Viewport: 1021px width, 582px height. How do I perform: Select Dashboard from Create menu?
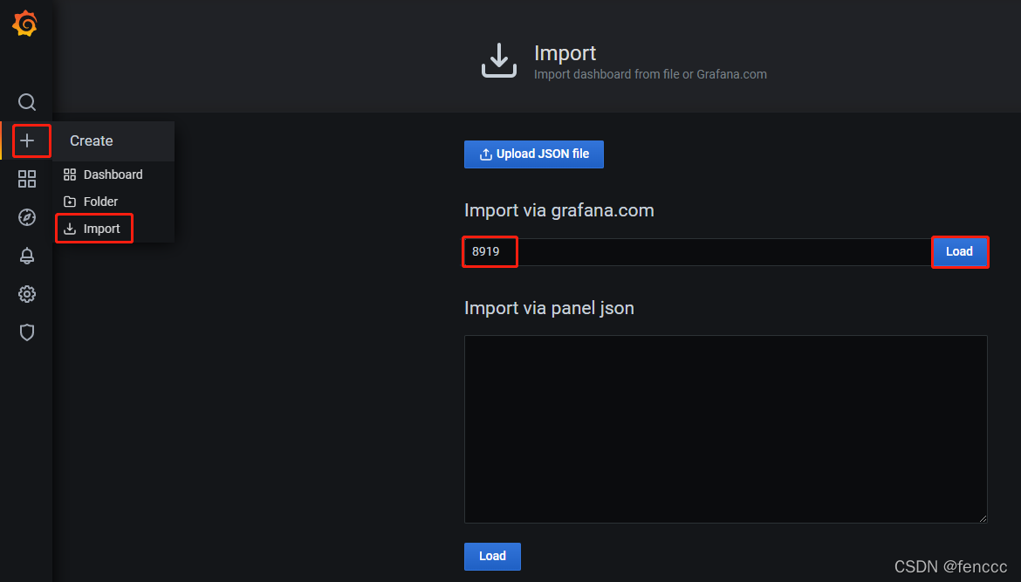(113, 175)
